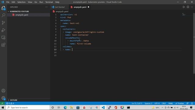Screen dimensions: 195x110
Task: Open the Office app from taskbar
Action: click(116, 108)
